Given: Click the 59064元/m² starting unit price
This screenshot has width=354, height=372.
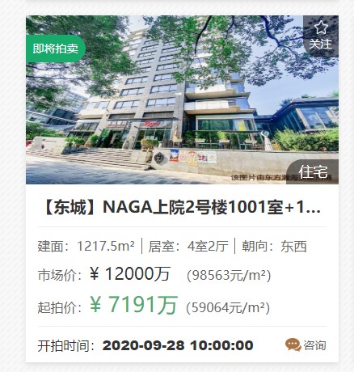Looking at the screenshot, I should point(228,307).
